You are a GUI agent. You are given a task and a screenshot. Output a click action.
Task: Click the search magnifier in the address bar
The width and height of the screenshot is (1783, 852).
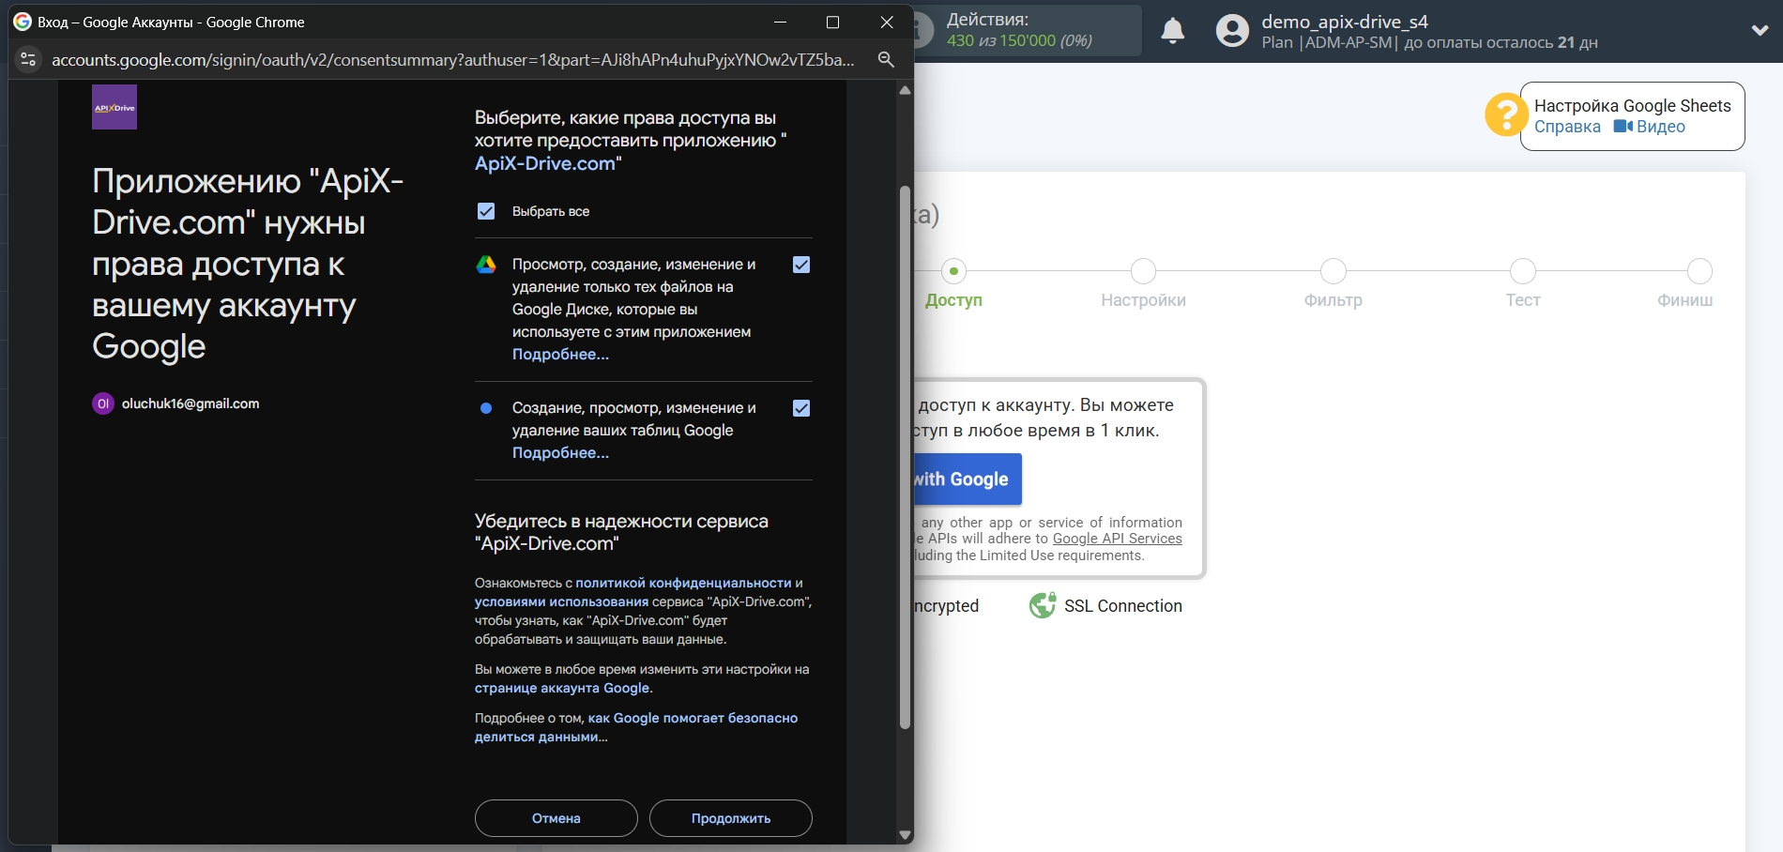pos(886,59)
